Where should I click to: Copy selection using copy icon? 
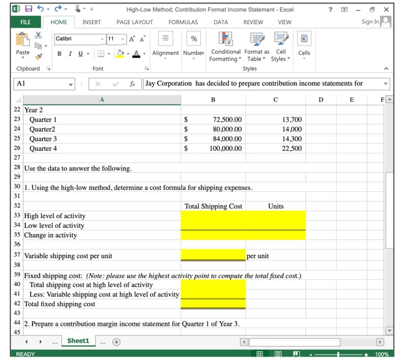pos(38,46)
